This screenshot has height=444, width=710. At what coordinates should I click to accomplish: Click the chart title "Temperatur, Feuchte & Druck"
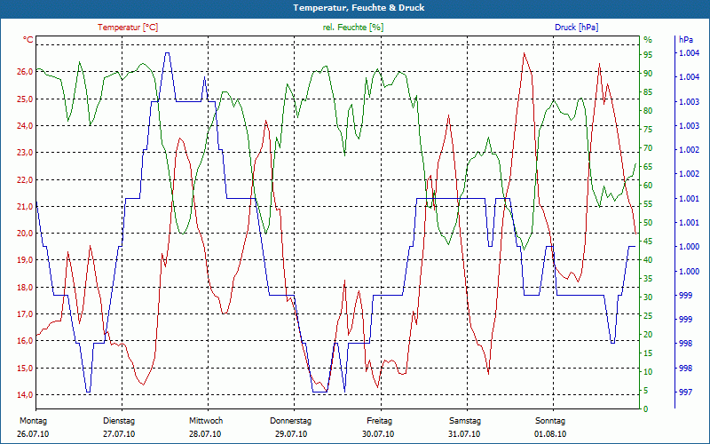click(x=359, y=8)
